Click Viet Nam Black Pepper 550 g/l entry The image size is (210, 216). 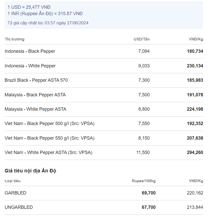coord(49,138)
